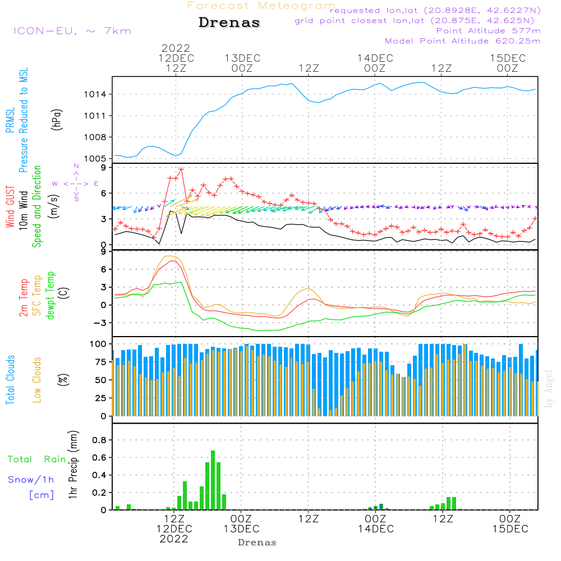Click the 'Drenas' label below the bottom axis
Viewport: 561px width, 561px height.
pos(257,542)
